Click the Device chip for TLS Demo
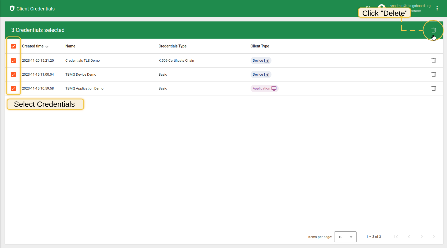 click(261, 61)
